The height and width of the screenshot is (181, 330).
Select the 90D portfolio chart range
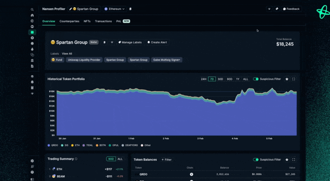coord(229,79)
